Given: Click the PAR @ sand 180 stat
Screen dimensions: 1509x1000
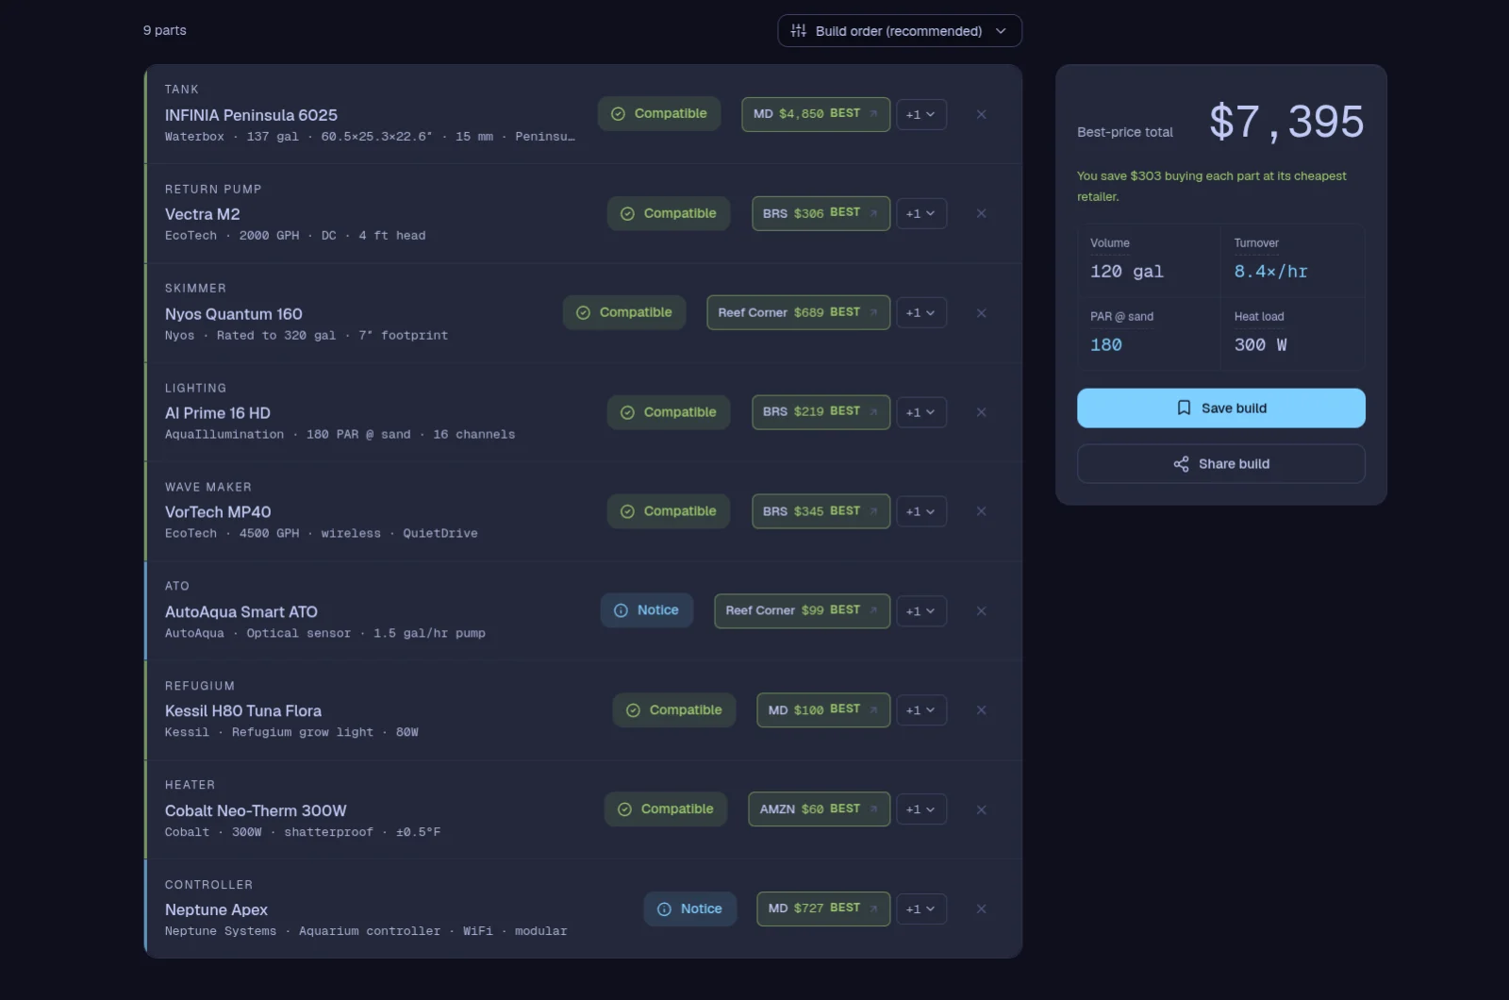Looking at the screenshot, I should point(1149,334).
